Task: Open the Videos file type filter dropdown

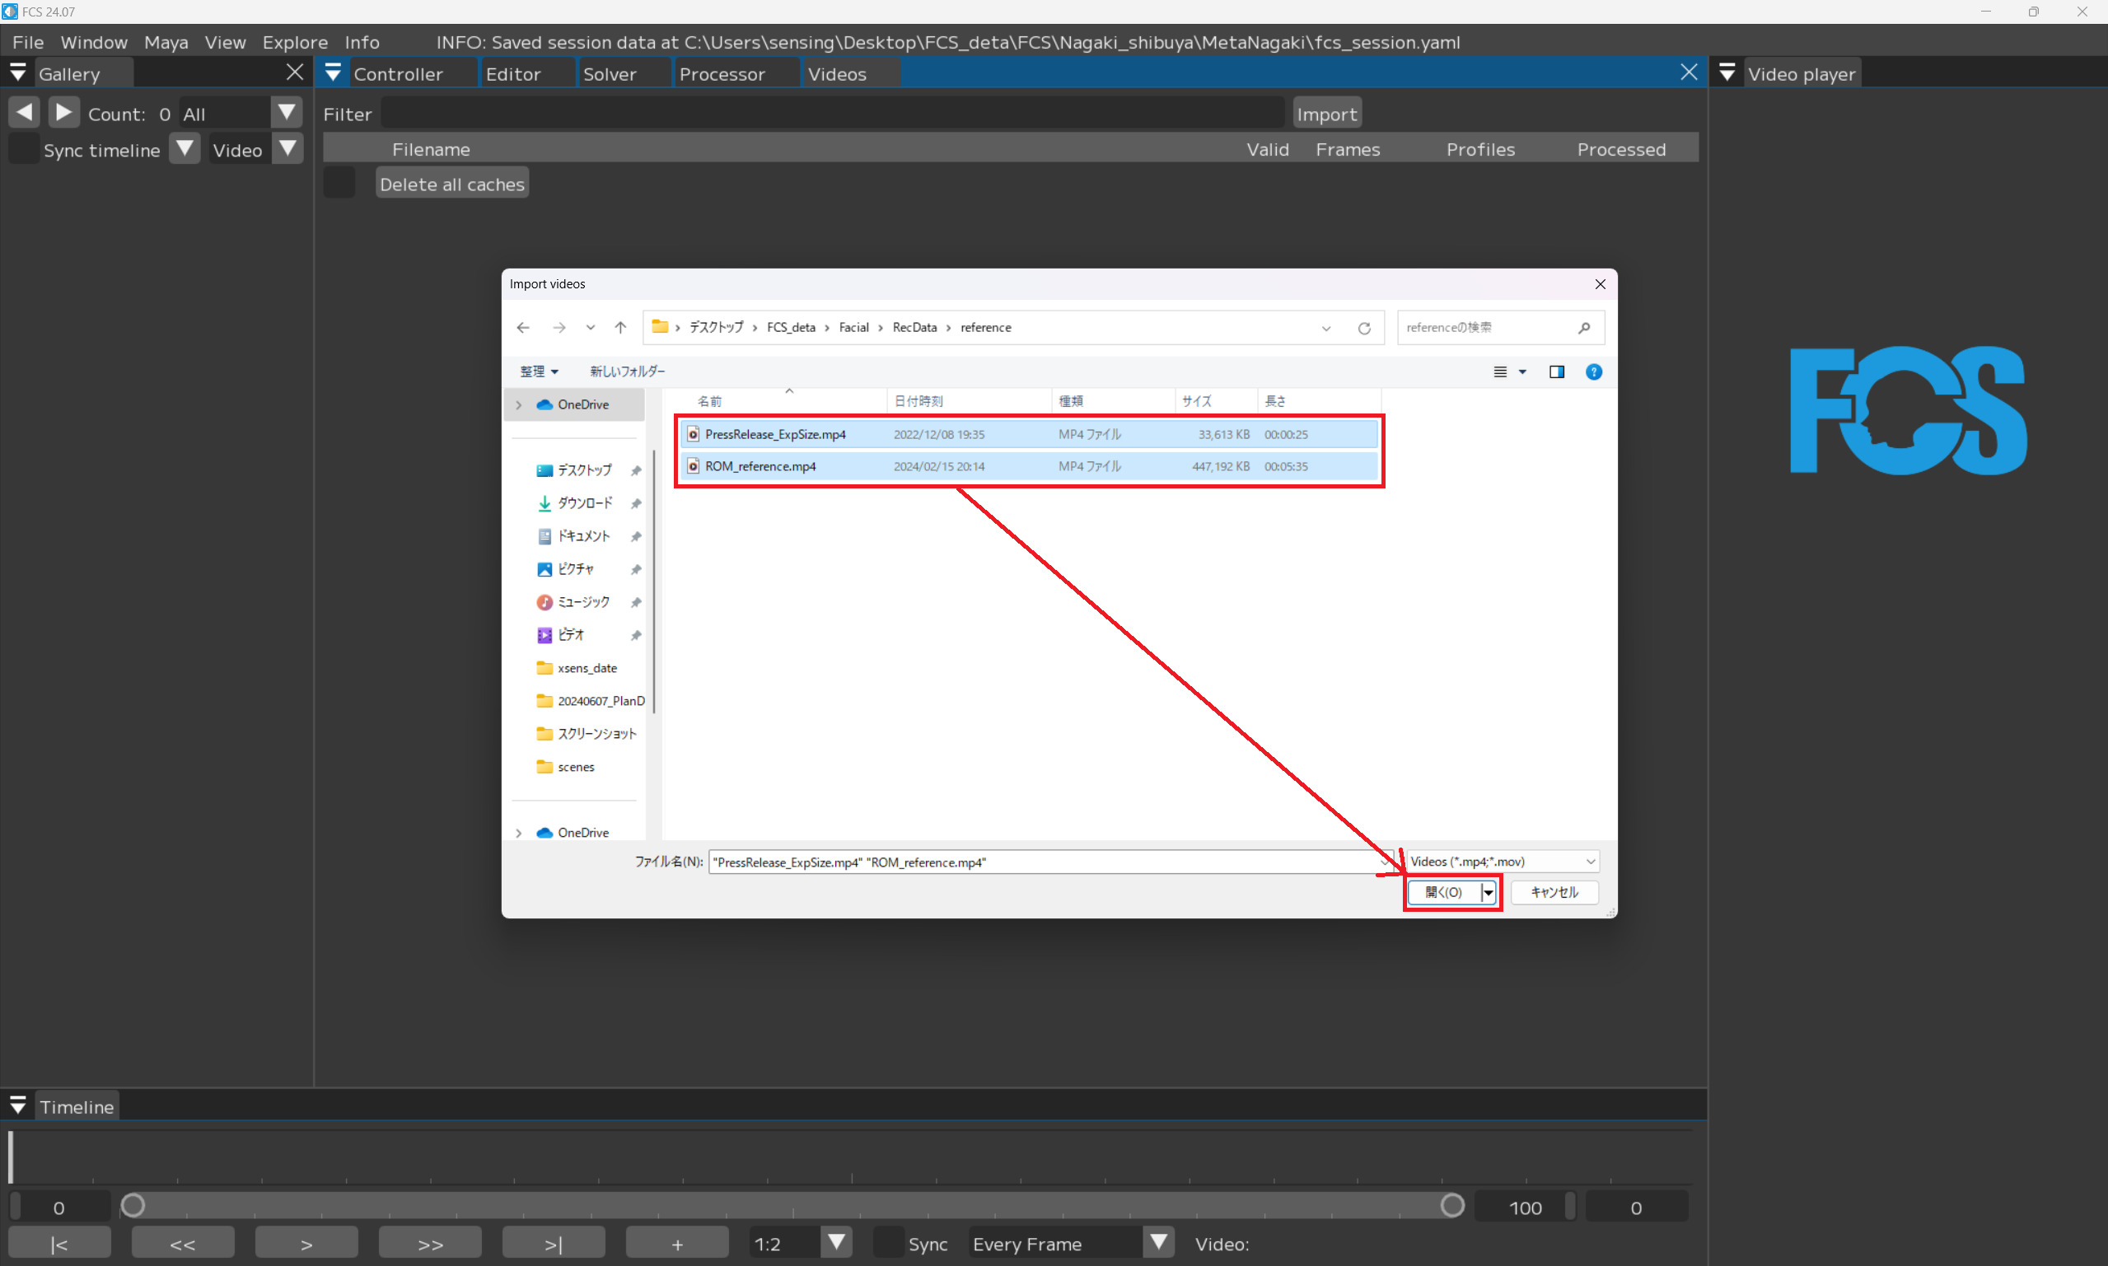Action: point(1503,862)
